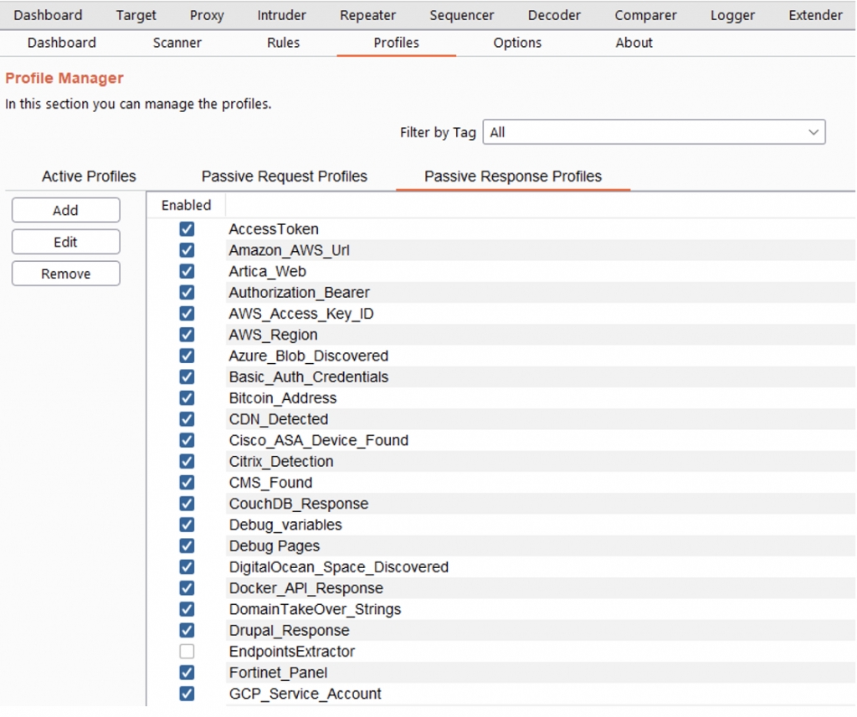Open the Filter by Tag dropdown
Screen dimensions: 857x717
tap(653, 132)
